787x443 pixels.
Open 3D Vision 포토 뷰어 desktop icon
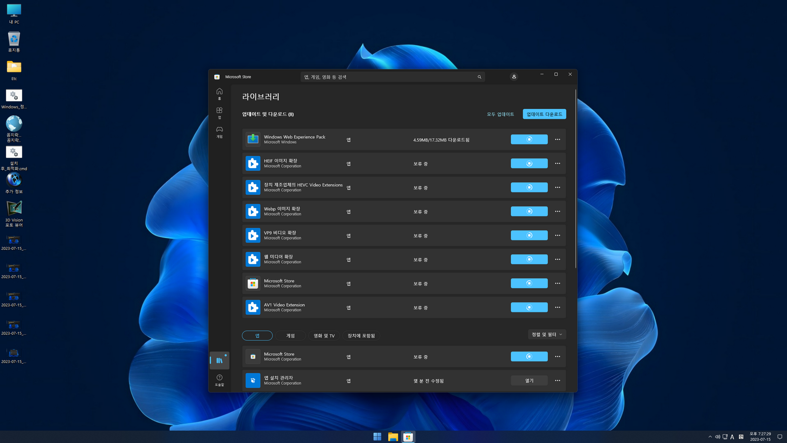tap(14, 214)
